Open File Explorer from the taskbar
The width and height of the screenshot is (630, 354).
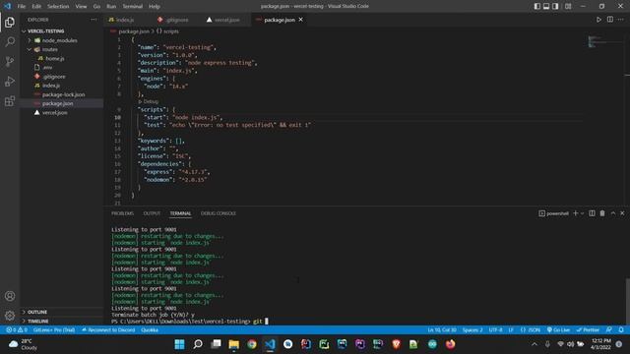coord(234,344)
